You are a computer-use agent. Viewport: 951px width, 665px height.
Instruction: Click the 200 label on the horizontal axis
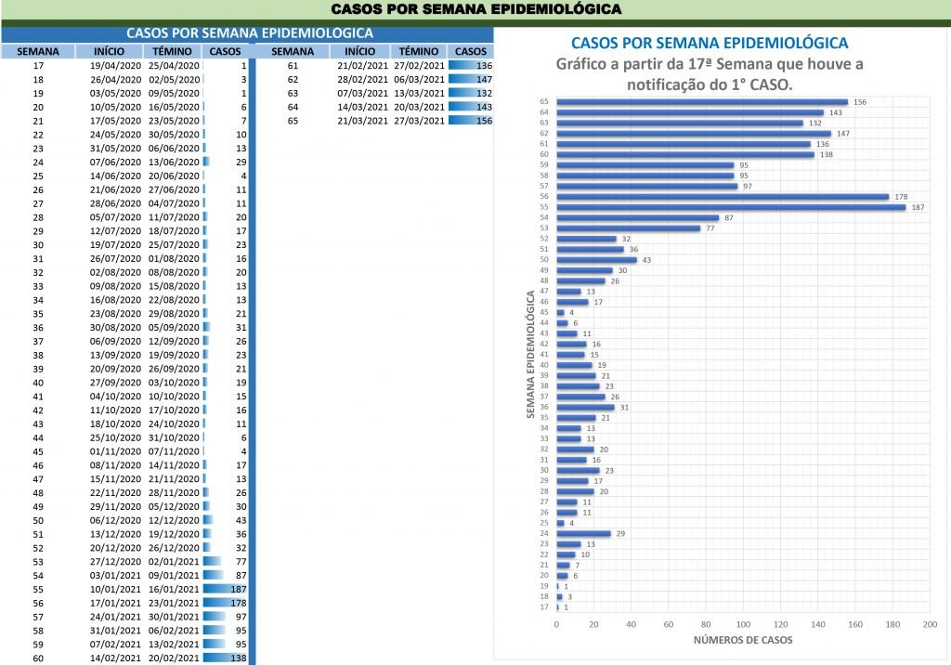click(x=929, y=624)
